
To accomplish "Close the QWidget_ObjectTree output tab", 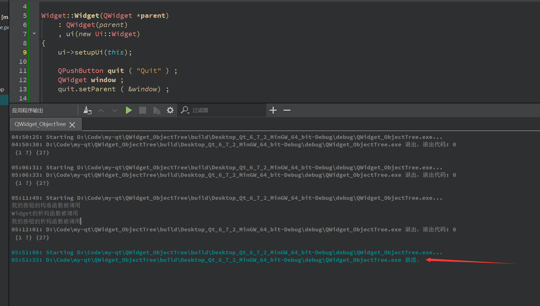I will click(x=72, y=125).
